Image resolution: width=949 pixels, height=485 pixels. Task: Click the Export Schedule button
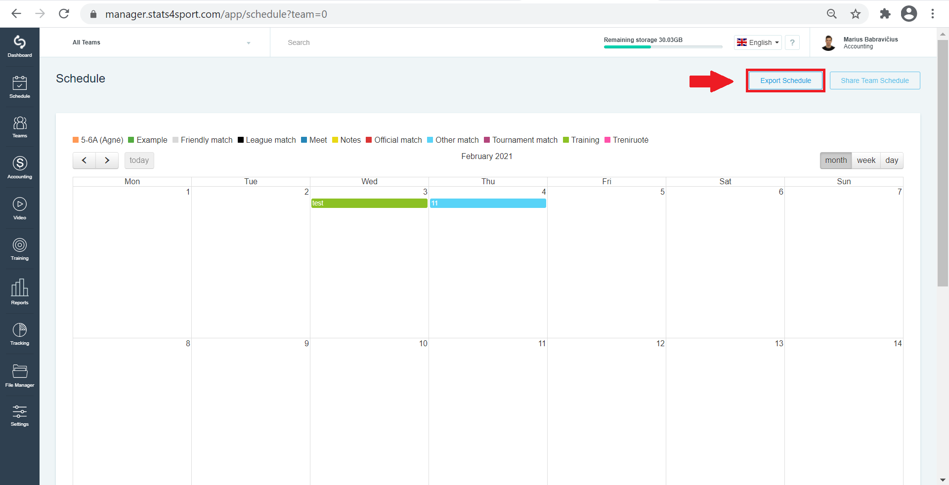point(785,81)
